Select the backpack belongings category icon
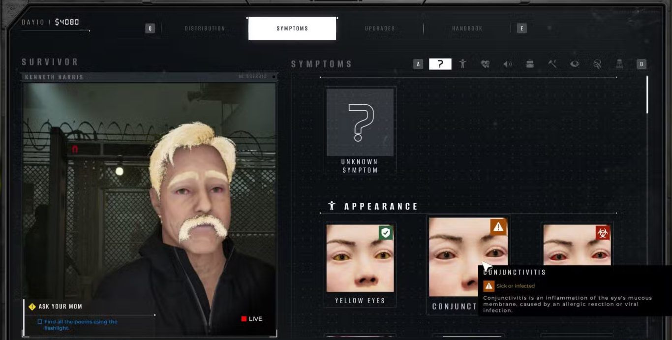The height and width of the screenshot is (340, 672). [530, 64]
